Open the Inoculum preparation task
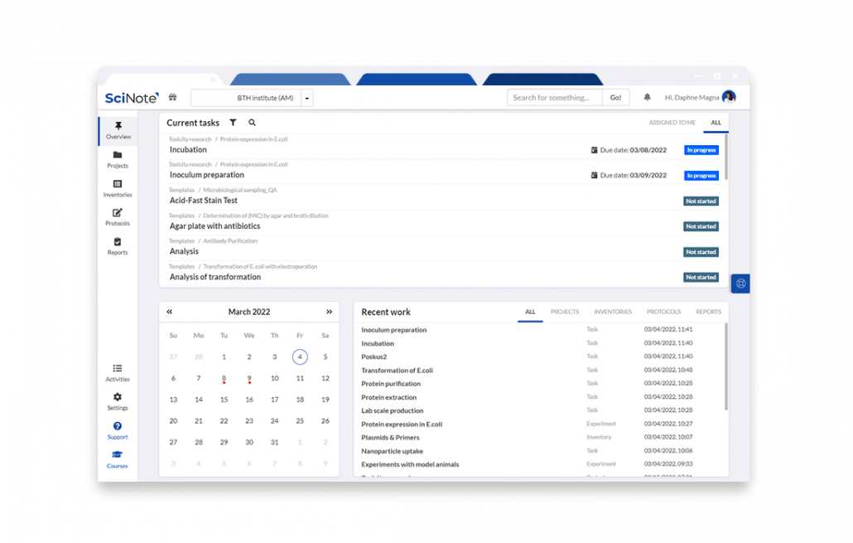 click(208, 174)
